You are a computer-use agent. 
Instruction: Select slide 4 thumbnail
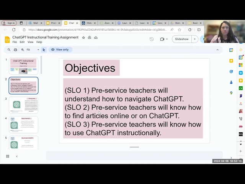click(x=23, y=125)
